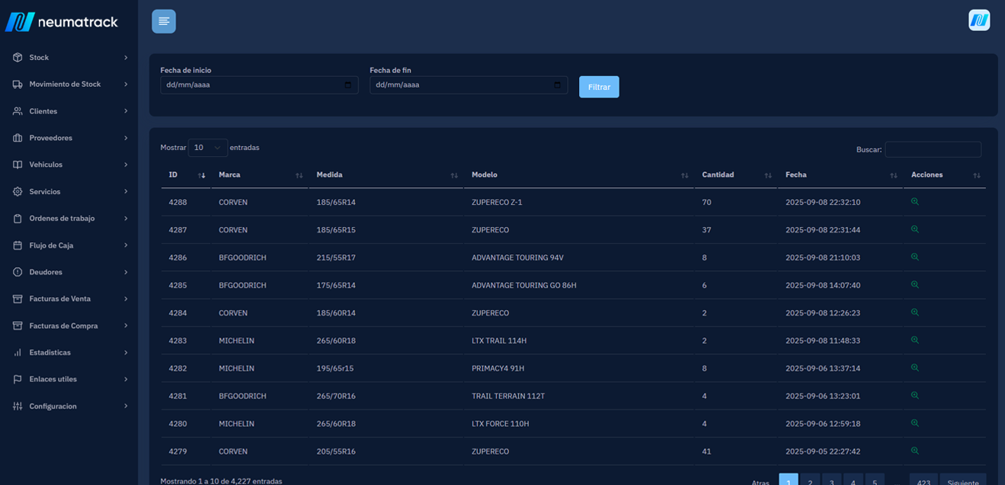Click the flag icon next to Enlaces utiles
Screen dimensions: 1005x485
[18, 379]
